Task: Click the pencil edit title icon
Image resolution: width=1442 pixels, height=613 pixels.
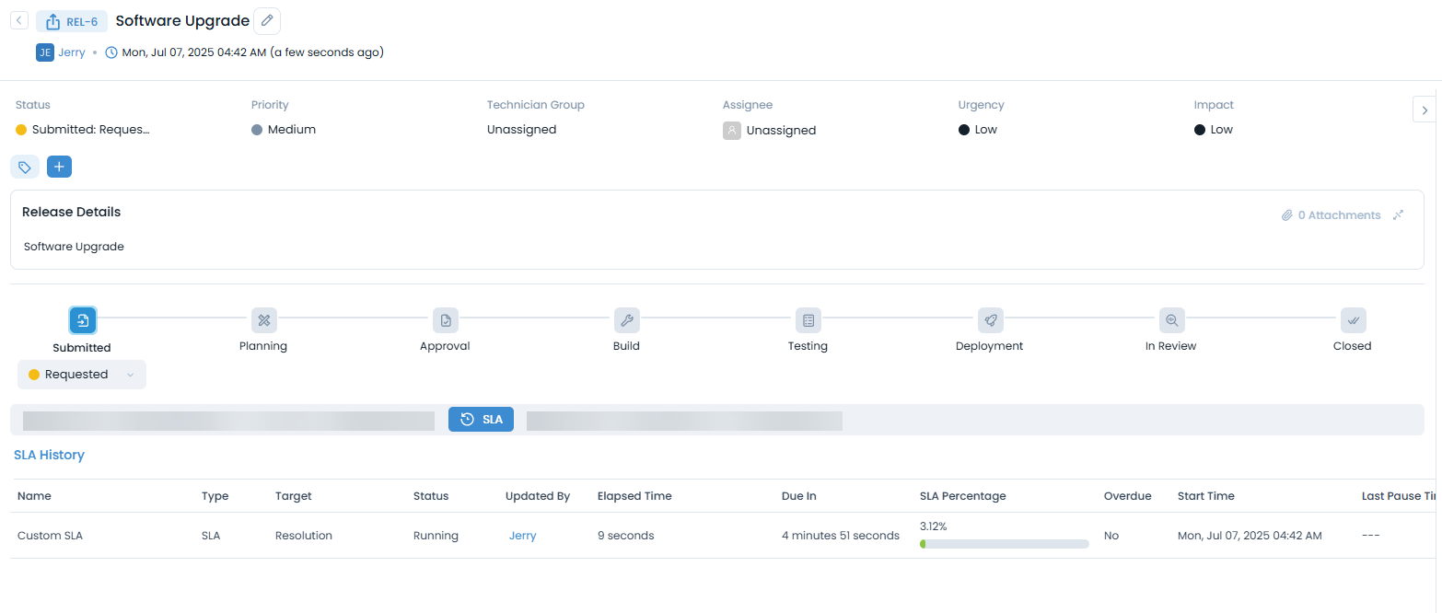Action: point(267,20)
